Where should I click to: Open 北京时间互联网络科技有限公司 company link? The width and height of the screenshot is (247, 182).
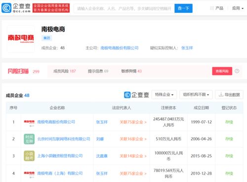coord(64,139)
